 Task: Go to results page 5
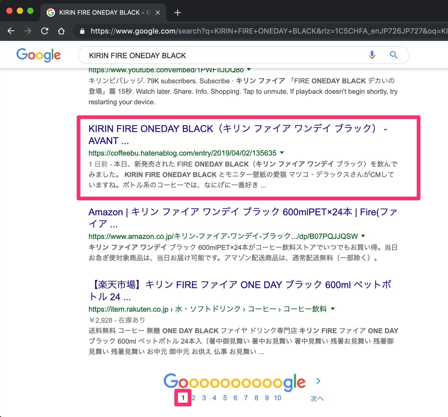click(225, 398)
